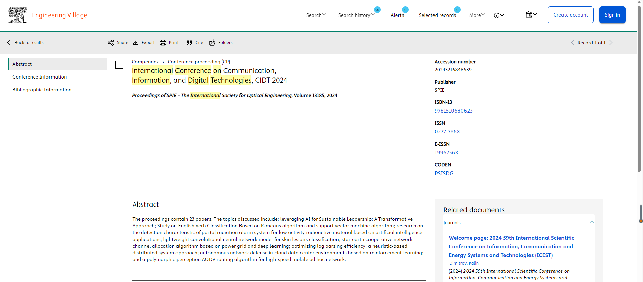Expand the More dropdown menu
Viewport: 643px width, 282px height.
pyautogui.click(x=477, y=15)
